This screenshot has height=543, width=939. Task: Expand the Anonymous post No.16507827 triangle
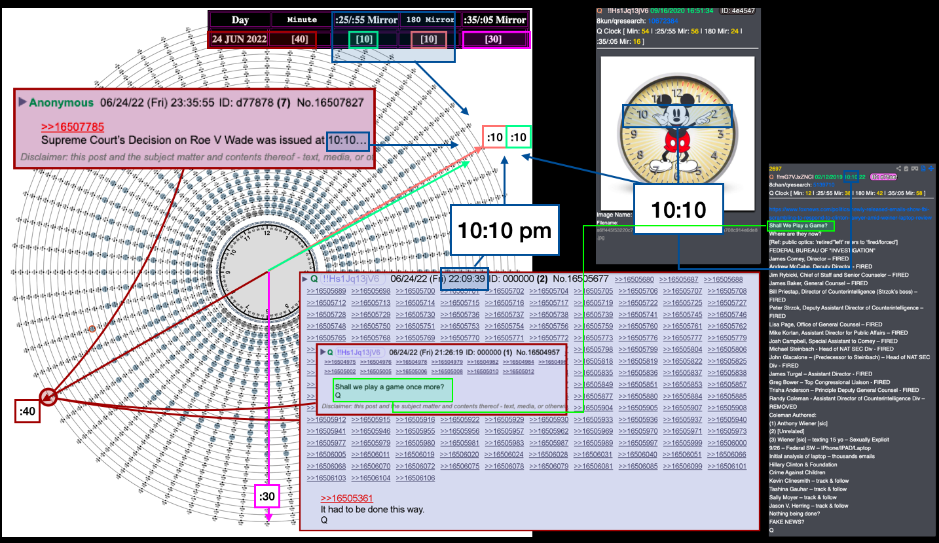tap(22, 102)
